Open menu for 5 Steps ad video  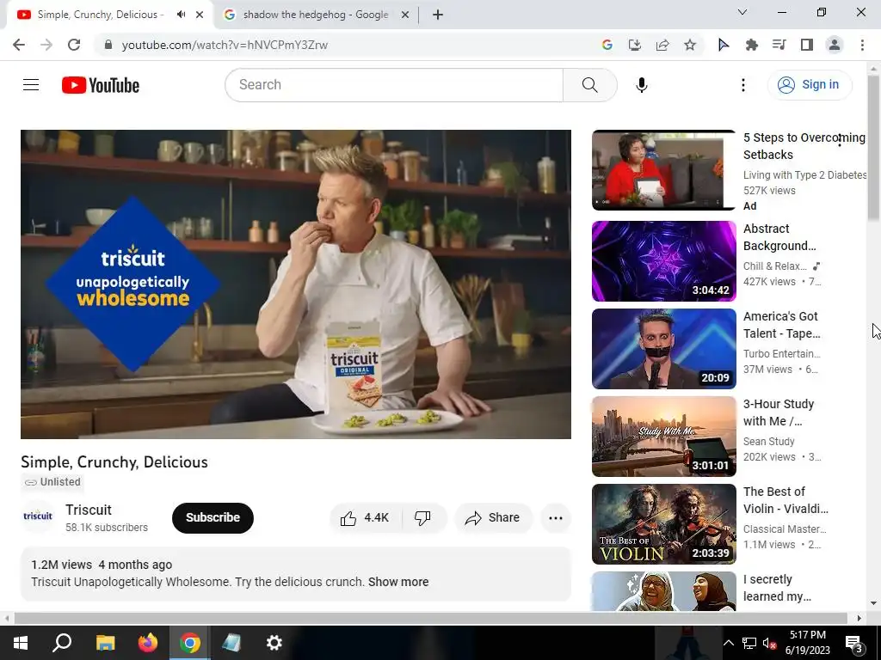coord(840,142)
